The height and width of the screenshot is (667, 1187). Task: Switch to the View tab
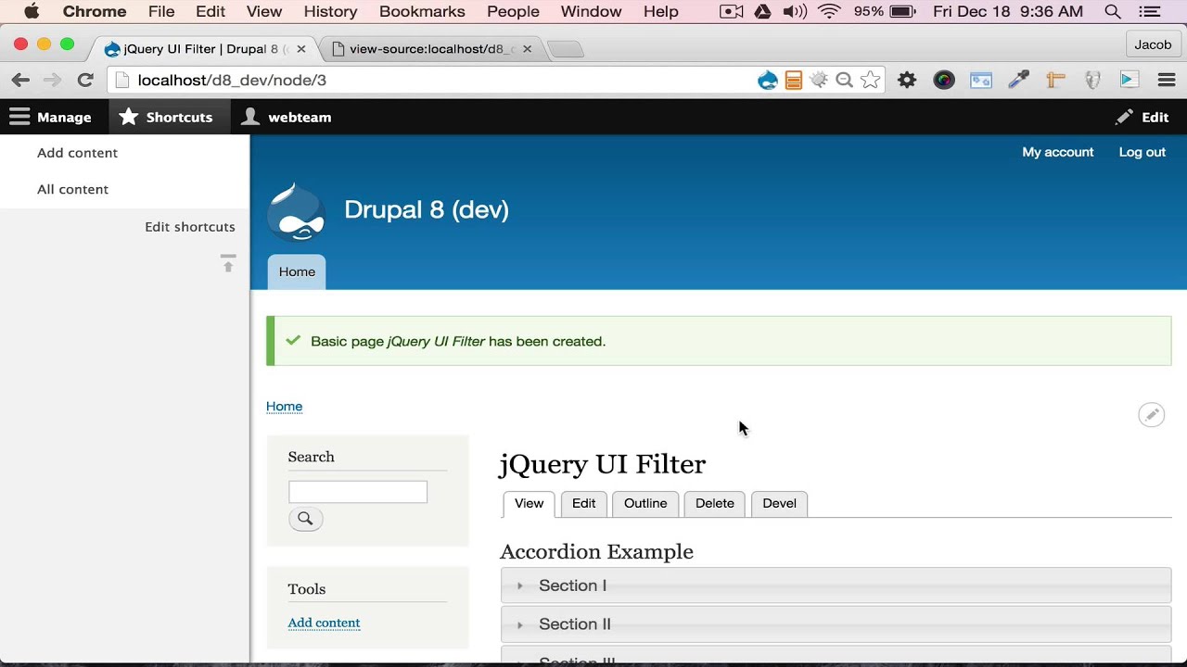click(529, 504)
